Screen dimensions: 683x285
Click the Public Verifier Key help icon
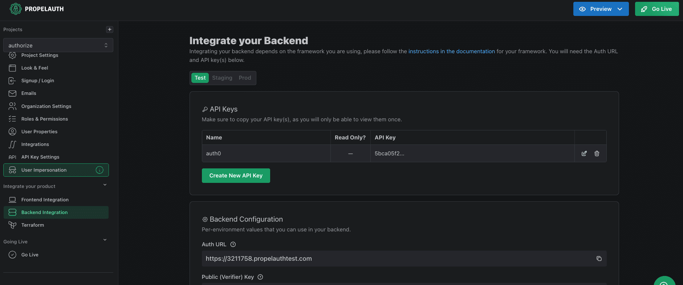tap(260, 277)
